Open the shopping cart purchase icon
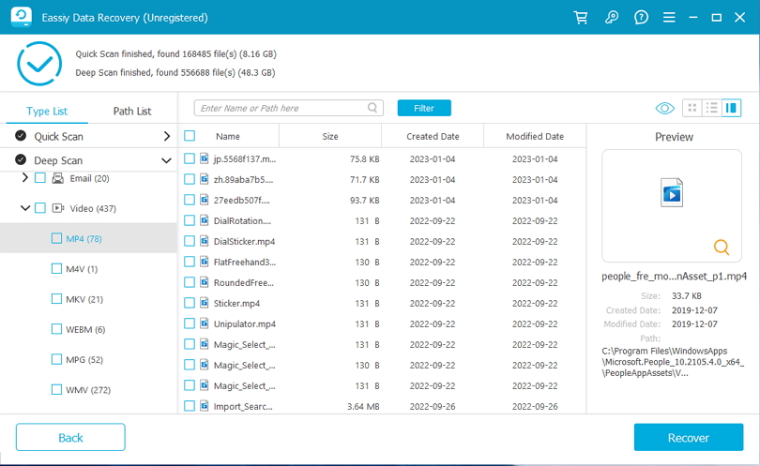This screenshot has height=466, width=760. pos(580,18)
